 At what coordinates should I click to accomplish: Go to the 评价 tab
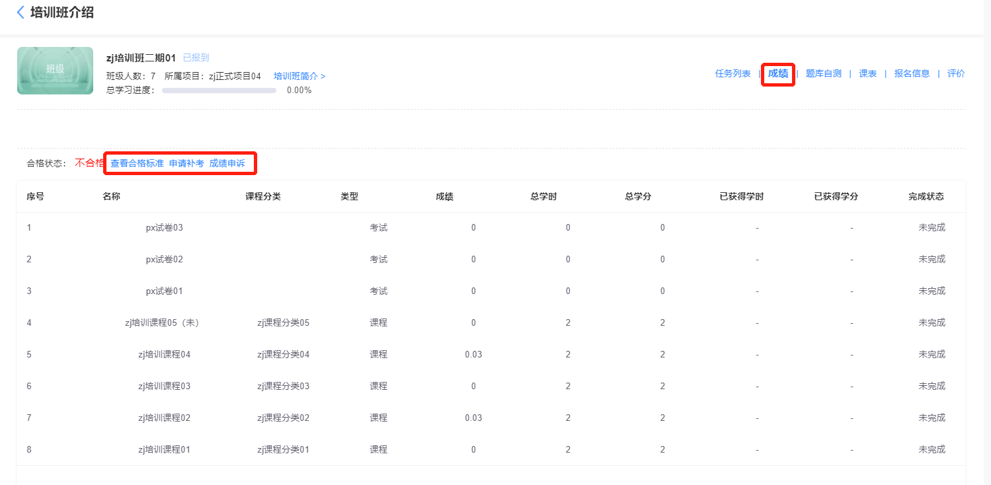click(956, 73)
